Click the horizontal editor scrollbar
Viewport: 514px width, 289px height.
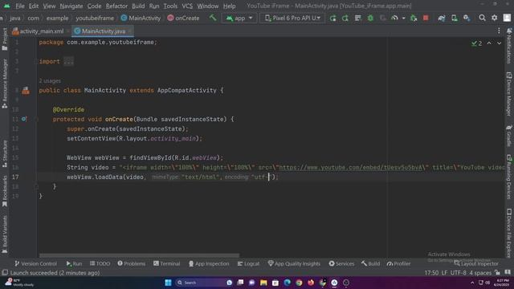click(139, 255)
